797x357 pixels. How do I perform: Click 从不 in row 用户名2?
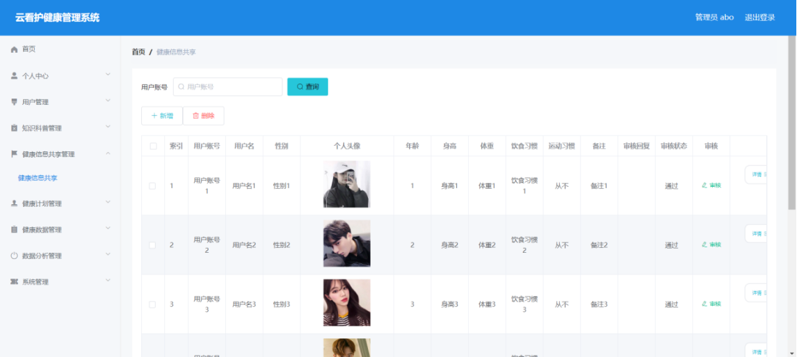[x=562, y=245]
